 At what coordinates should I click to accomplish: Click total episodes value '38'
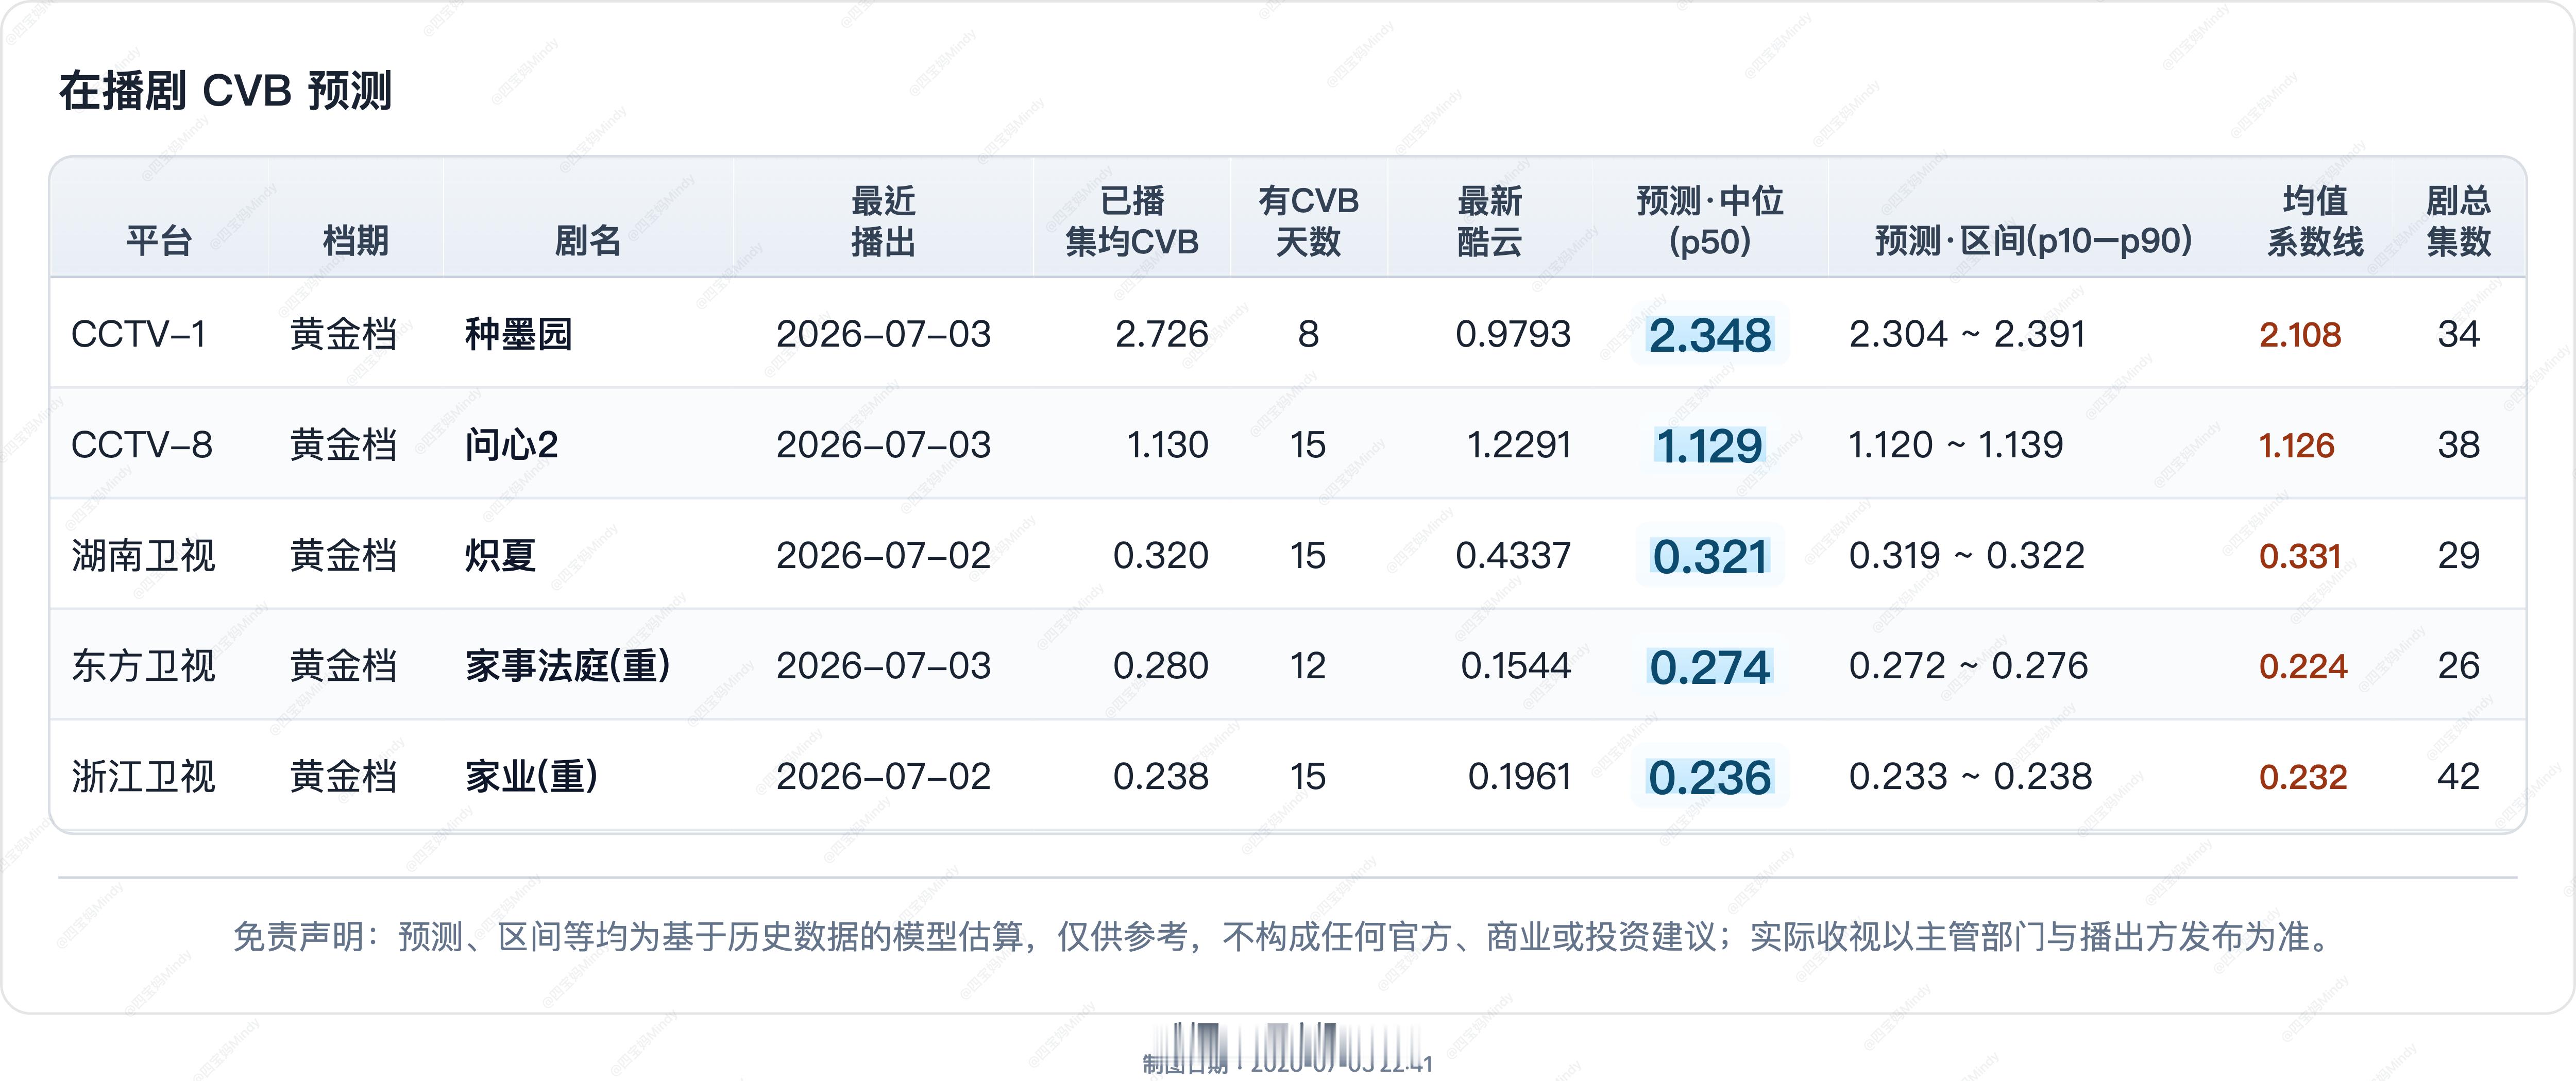tap(2459, 445)
